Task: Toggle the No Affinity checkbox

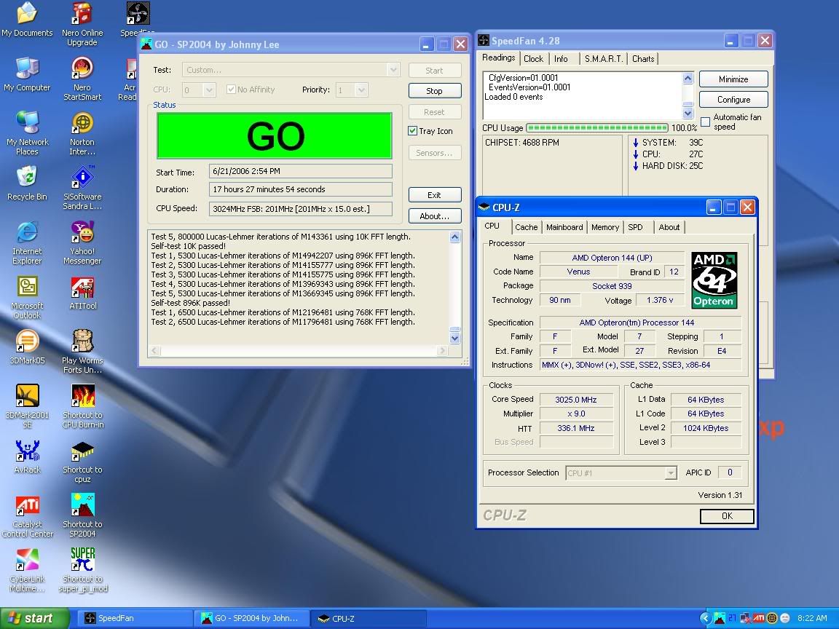Action: pos(232,90)
